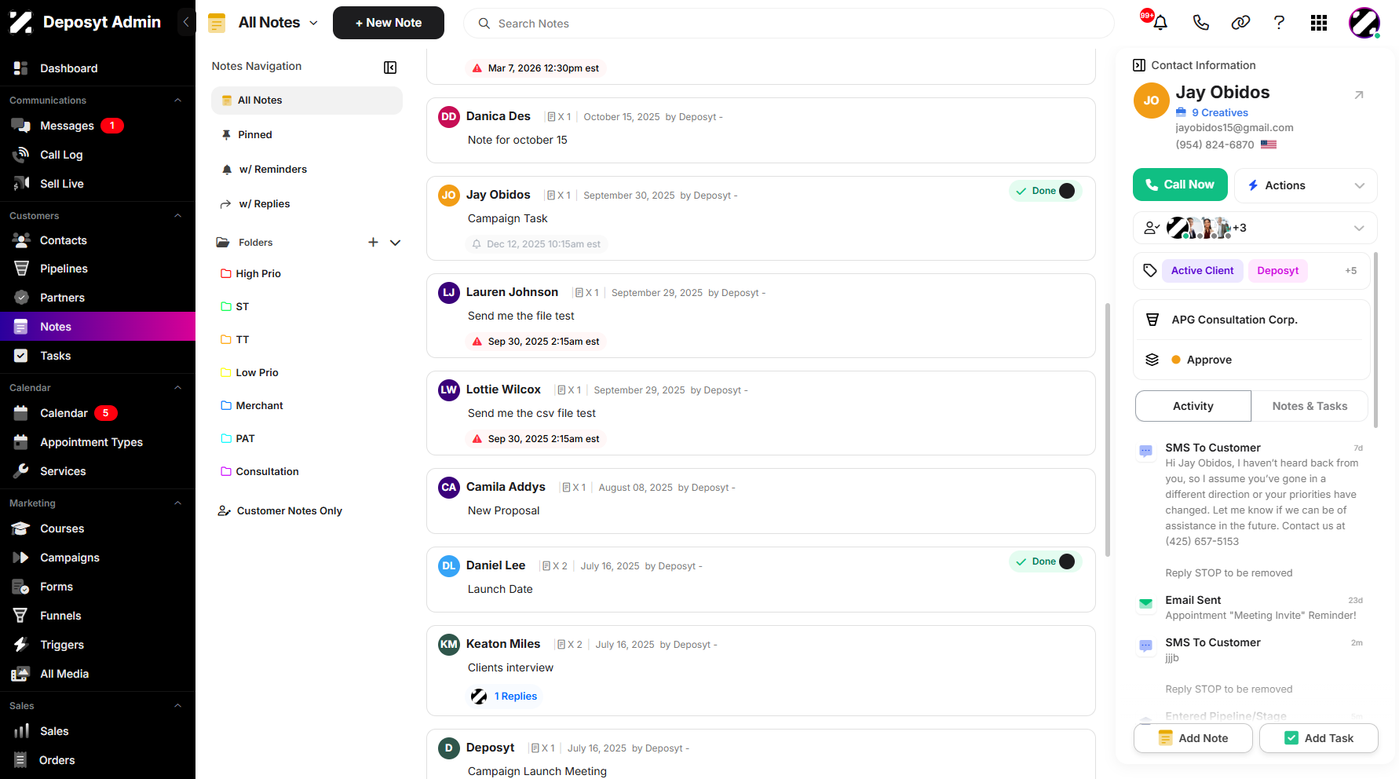
Task: Click the phone dialer icon in top bar
Action: tap(1200, 23)
